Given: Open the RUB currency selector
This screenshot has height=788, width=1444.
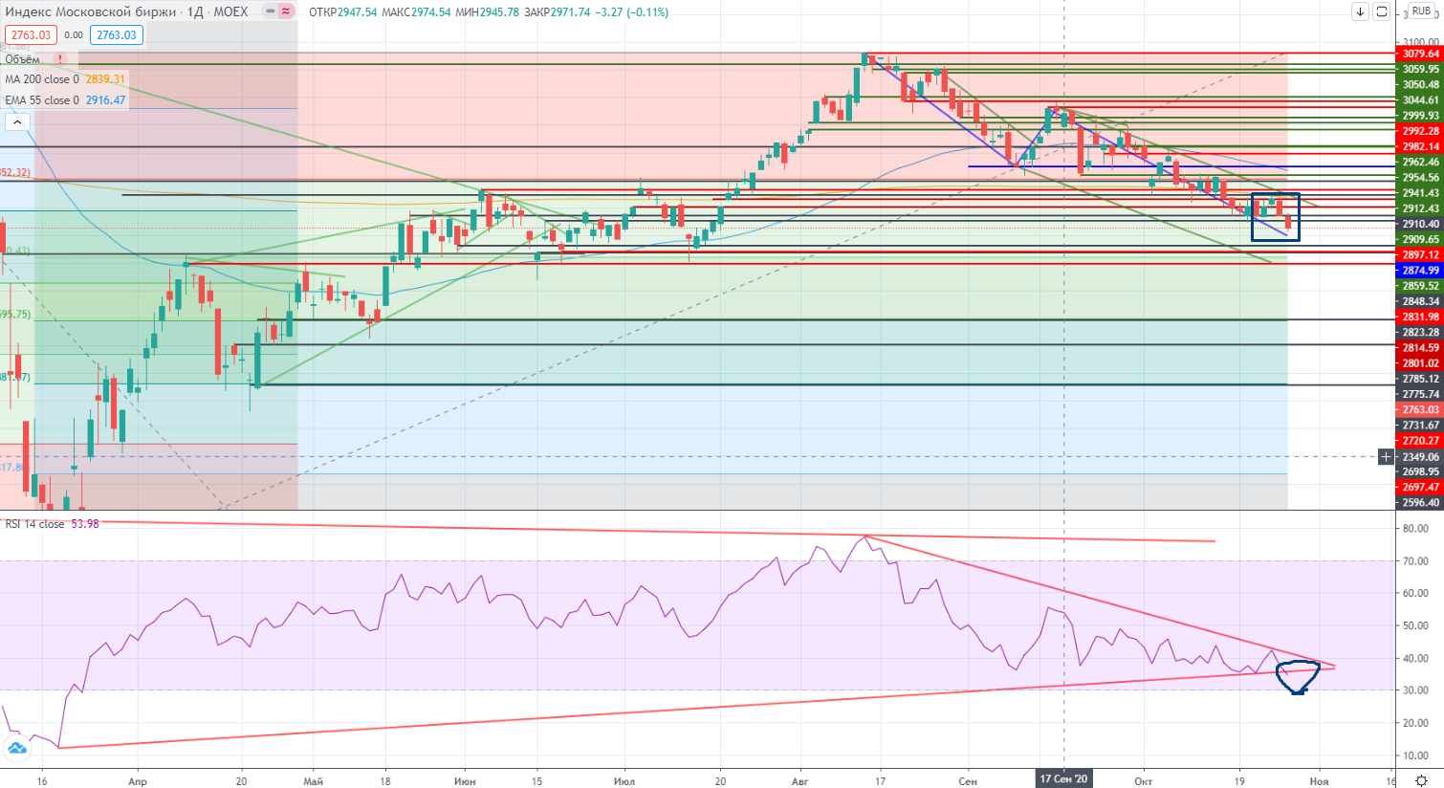Looking at the screenshot, I should (x=1421, y=11).
